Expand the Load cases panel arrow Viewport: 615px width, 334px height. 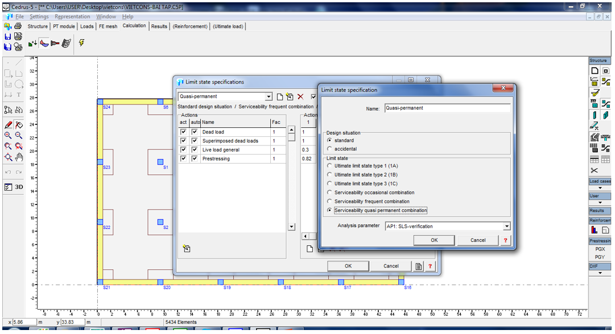(600, 188)
